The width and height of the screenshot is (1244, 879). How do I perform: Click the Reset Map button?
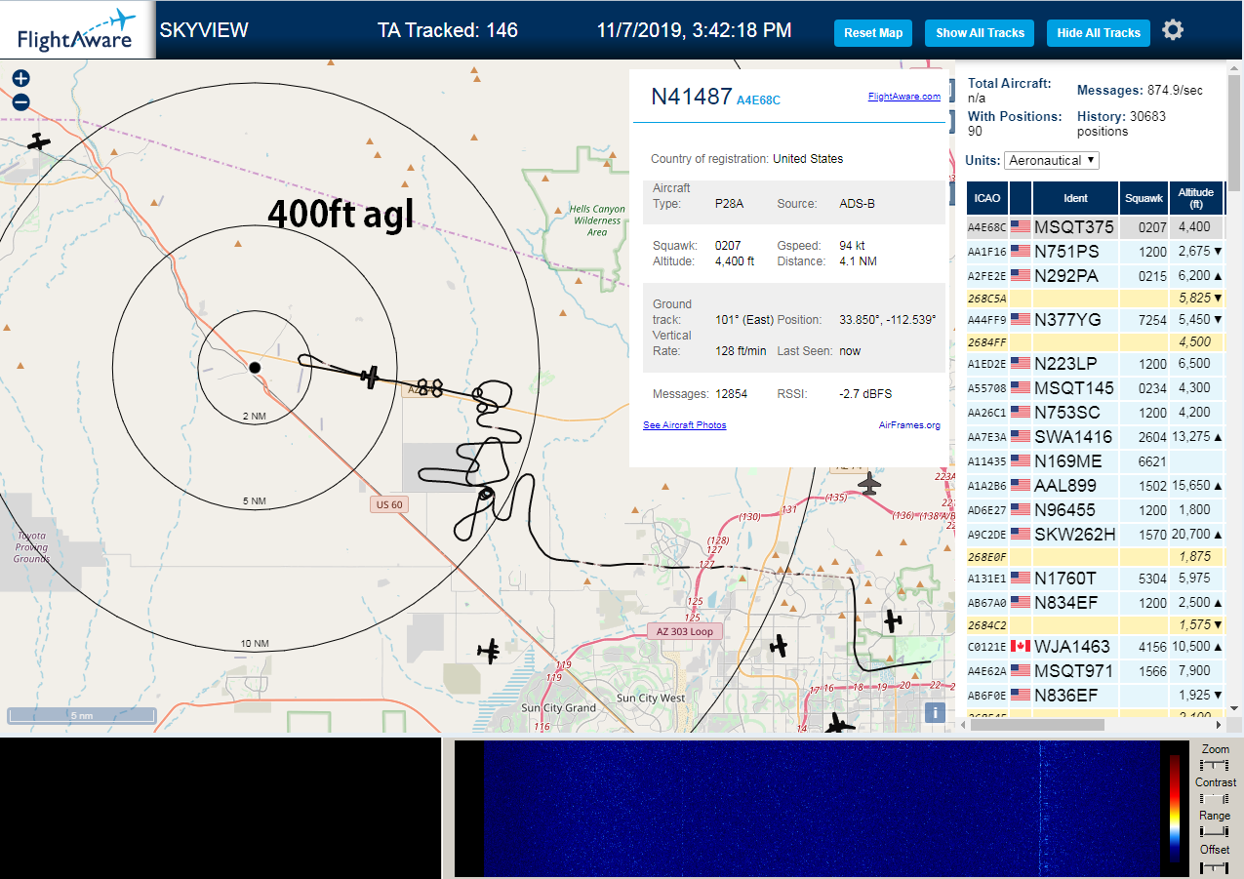[873, 32]
